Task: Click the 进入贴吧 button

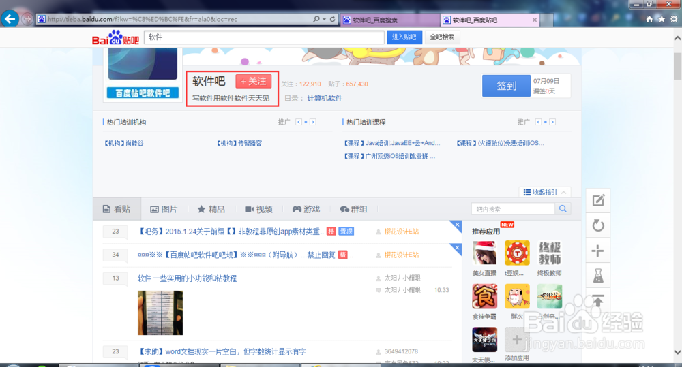Action: click(x=404, y=37)
